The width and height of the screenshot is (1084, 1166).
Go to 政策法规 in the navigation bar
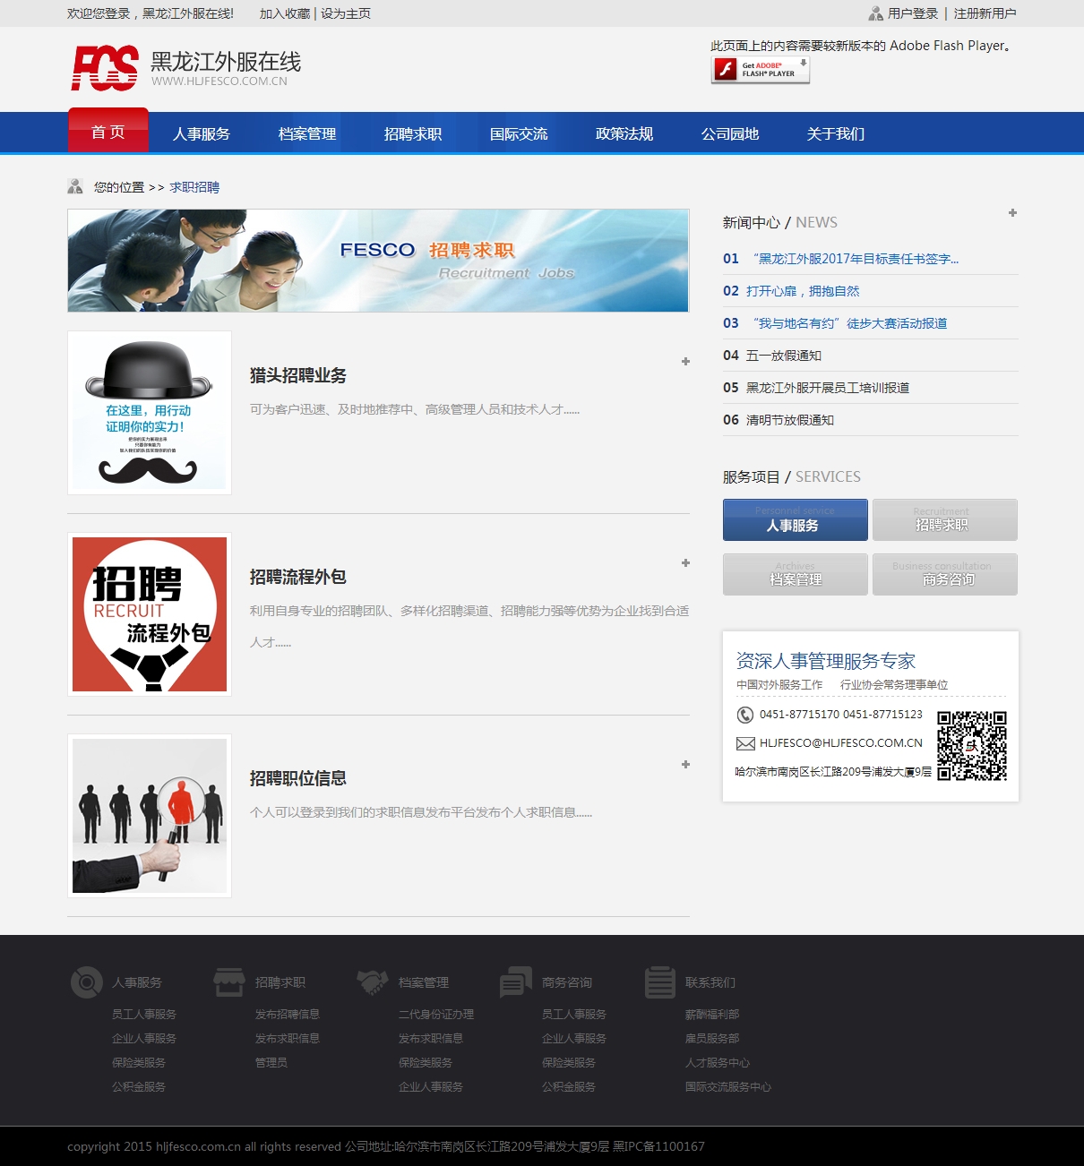(624, 133)
